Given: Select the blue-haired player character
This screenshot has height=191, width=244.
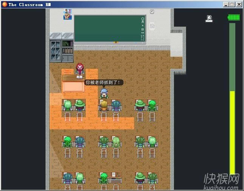Looking at the screenshot, I should 103,93.
